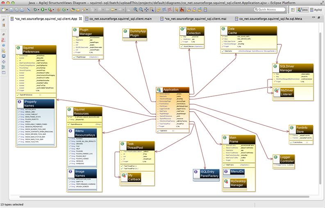Click the blue monitor icon in left sidebar
Screen dimensions: 325x208
(x=4, y=56)
